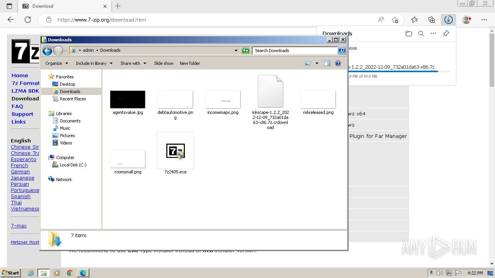Viewport: 495px width, 278px height.
Task: Click the volume speaker tray icon
Action: [439, 273]
